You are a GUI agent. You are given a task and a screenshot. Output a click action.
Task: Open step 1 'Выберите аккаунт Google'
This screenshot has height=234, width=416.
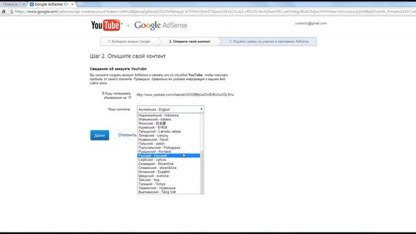point(129,42)
